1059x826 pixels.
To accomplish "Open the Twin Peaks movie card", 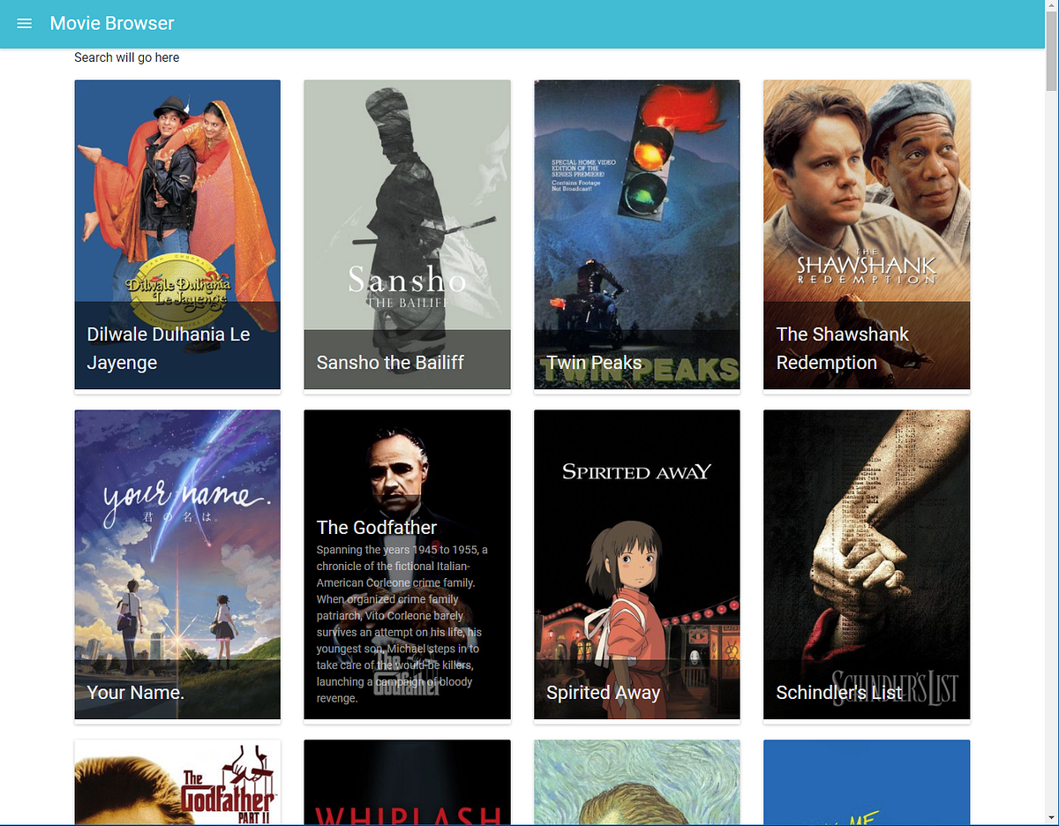I will (x=636, y=234).
